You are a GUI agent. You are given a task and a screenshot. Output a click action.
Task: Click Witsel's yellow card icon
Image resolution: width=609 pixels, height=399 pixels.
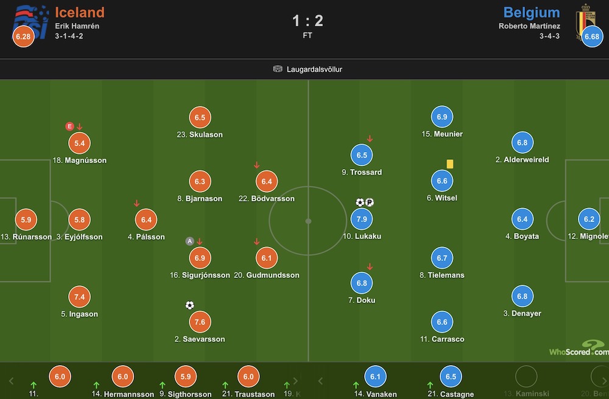coord(450,164)
